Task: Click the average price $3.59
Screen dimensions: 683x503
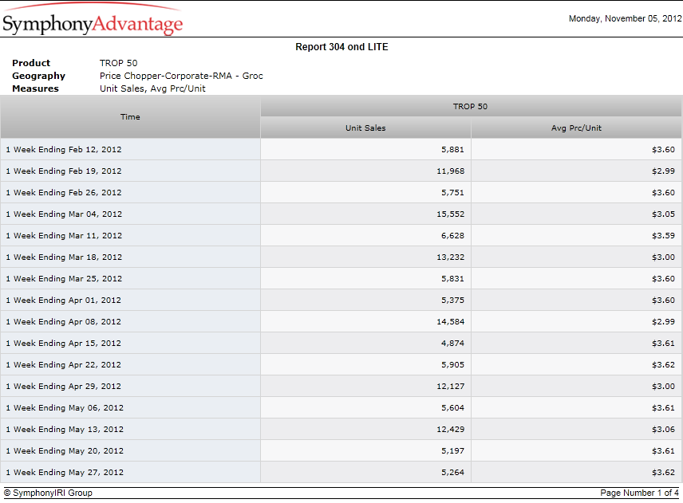Action: click(663, 236)
